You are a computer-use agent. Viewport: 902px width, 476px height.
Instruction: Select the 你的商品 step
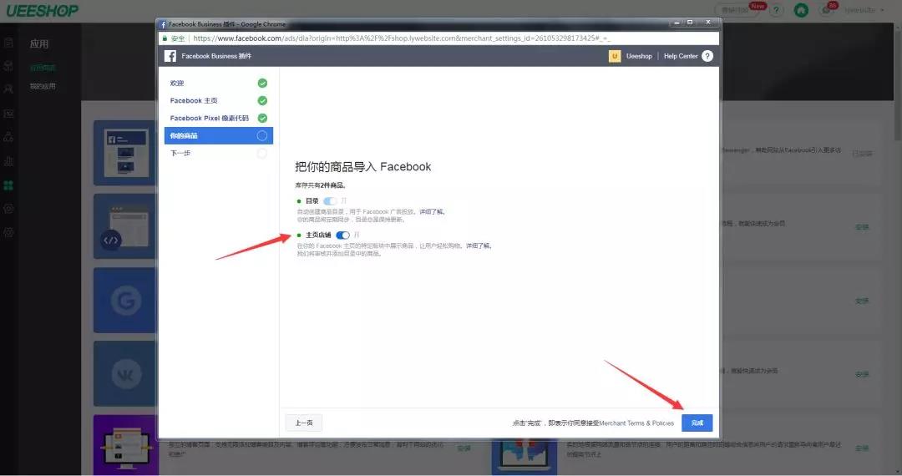click(x=219, y=135)
